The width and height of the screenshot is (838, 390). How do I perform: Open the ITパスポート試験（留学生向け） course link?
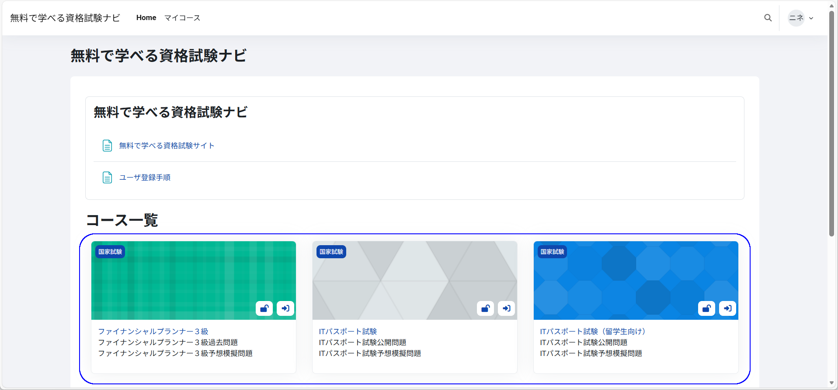[592, 332]
